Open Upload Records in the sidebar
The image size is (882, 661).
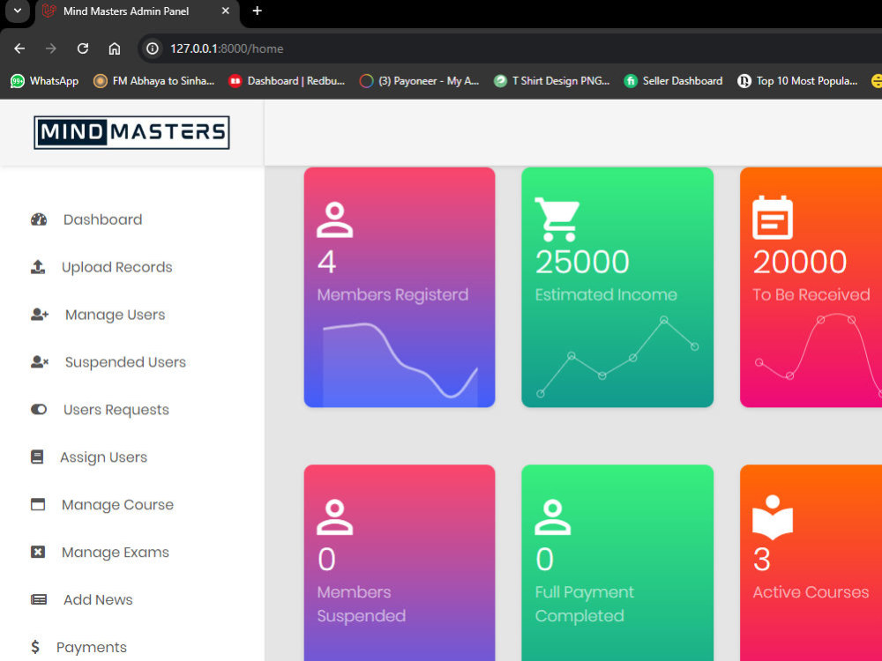tap(117, 267)
